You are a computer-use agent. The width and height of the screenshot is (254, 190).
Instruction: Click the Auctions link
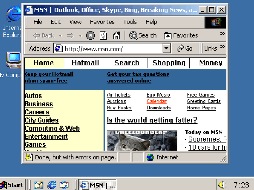click(x=116, y=101)
